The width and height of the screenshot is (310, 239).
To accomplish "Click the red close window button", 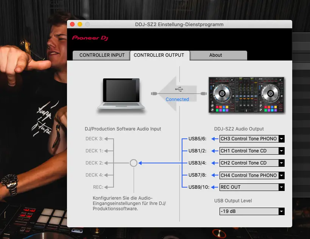I will (x=72, y=25).
